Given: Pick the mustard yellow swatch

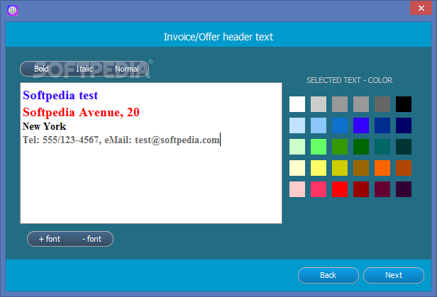Looking at the screenshot, I should point(340,168).
